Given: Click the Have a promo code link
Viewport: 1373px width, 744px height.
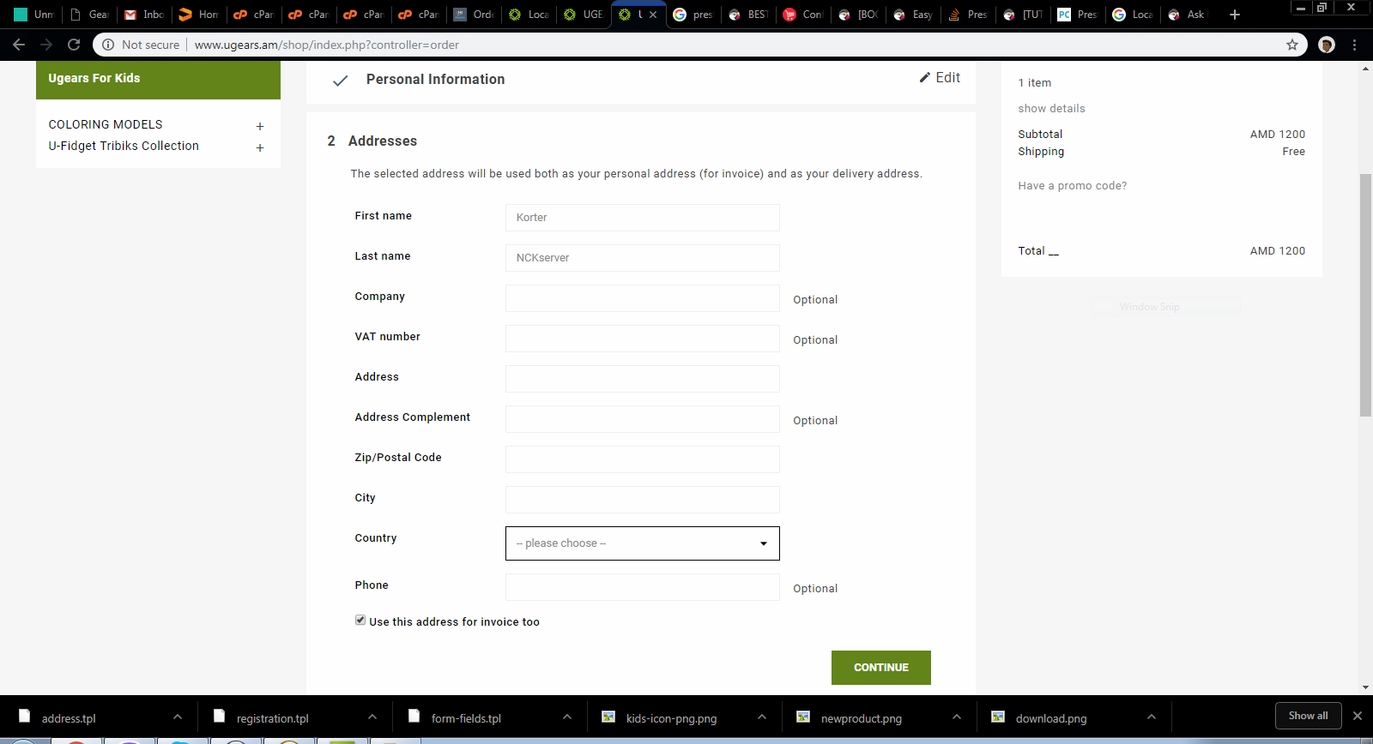Looking at the screenshot, I should tap(1073, 186).
